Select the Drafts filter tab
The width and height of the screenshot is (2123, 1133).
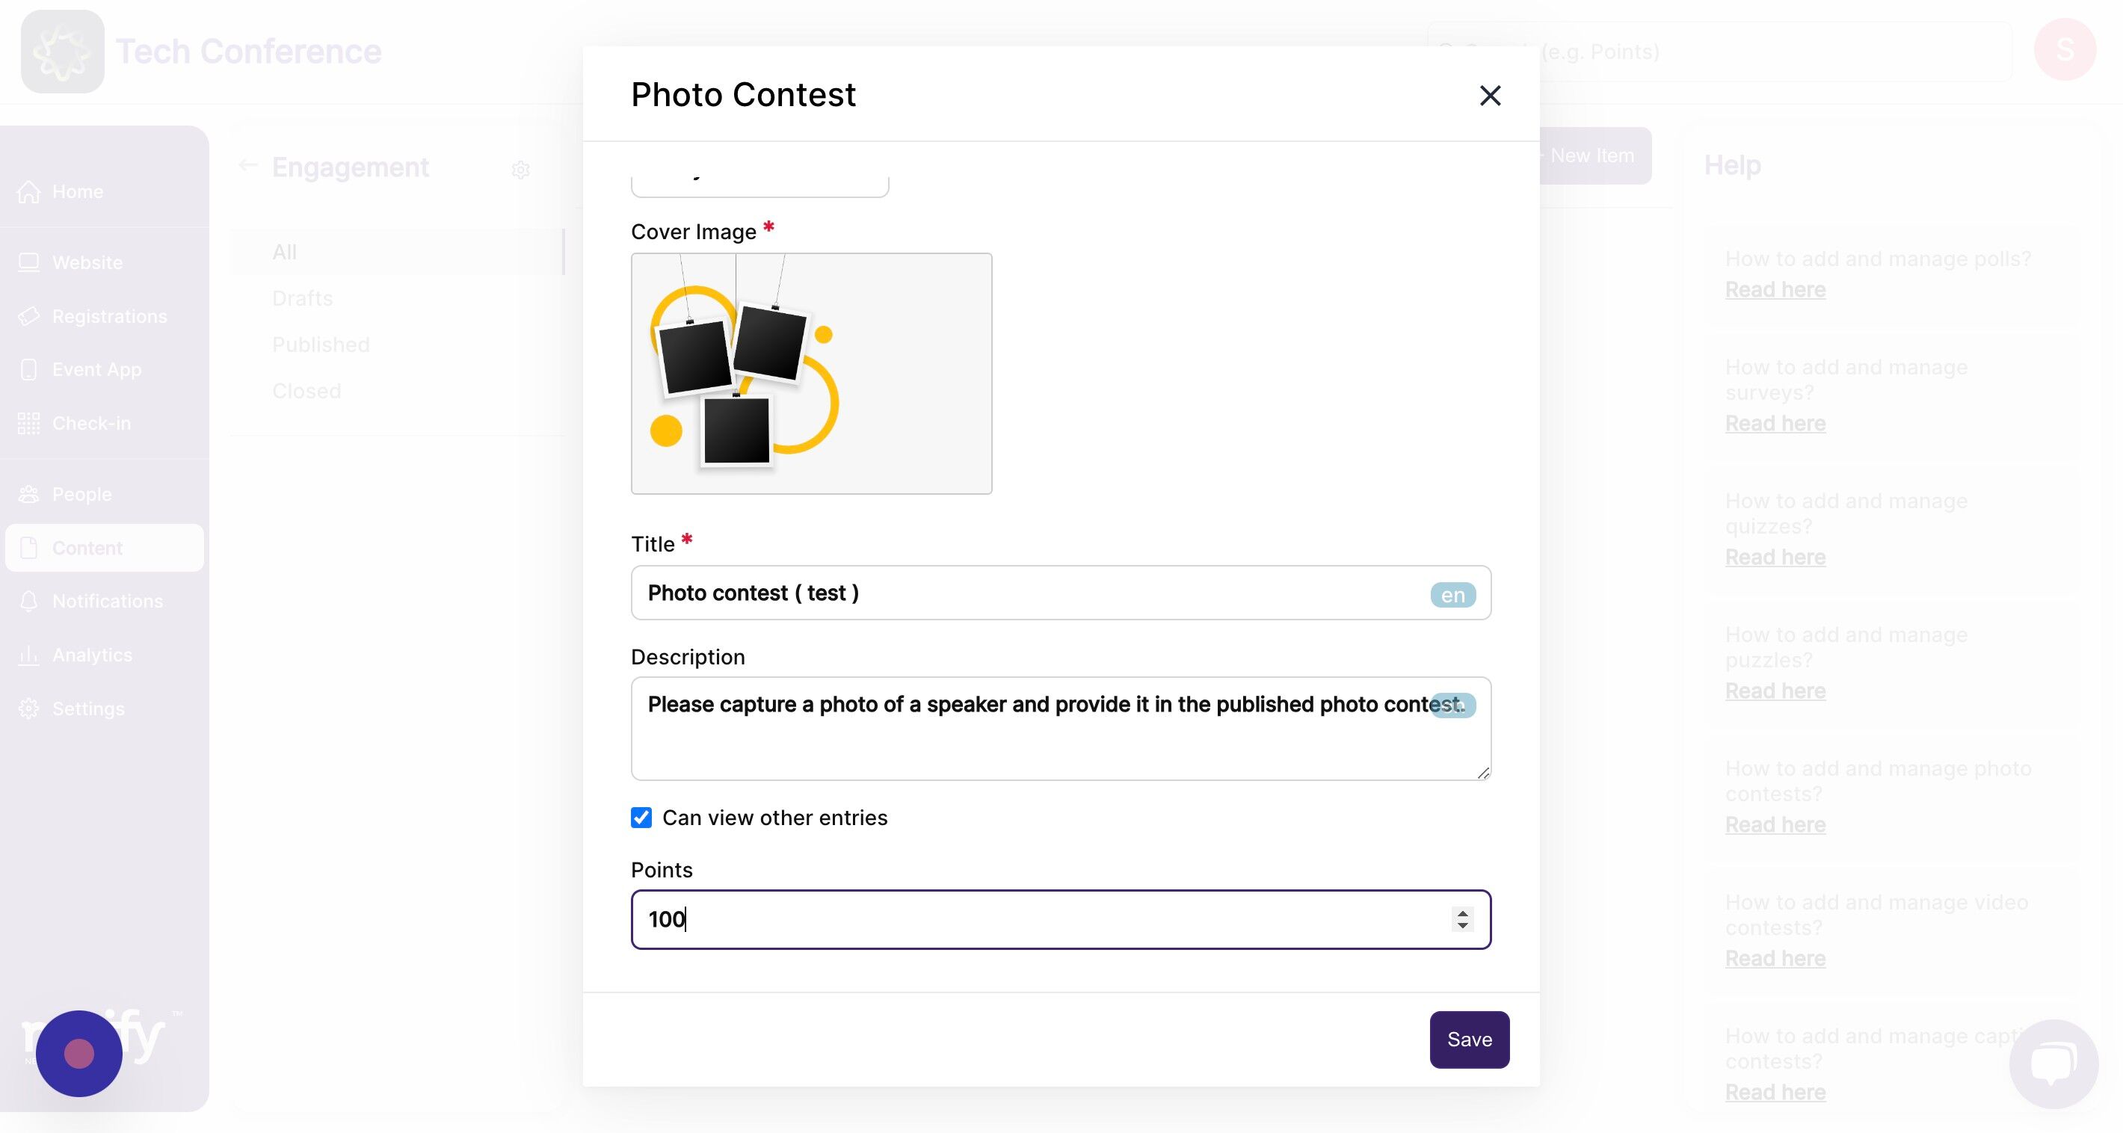(303, 297)
